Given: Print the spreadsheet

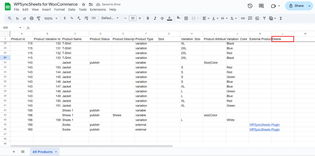Looking at the screenshot, I should click(x=32, y=18).
